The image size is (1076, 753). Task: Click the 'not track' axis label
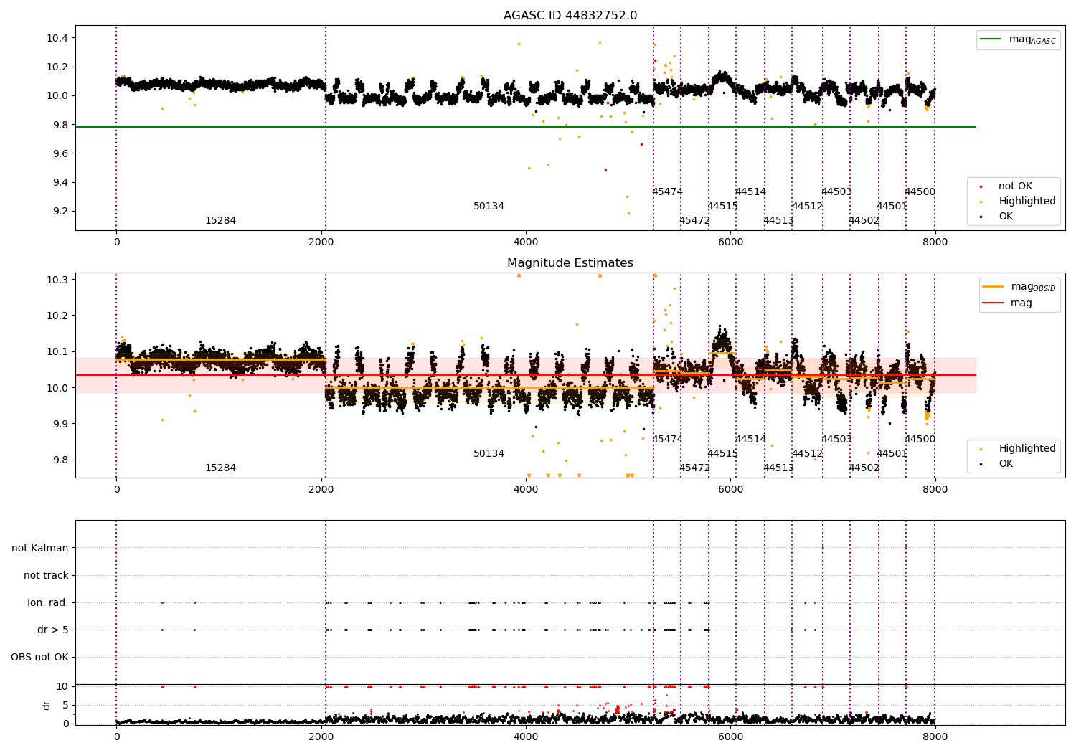pos(46,576)
